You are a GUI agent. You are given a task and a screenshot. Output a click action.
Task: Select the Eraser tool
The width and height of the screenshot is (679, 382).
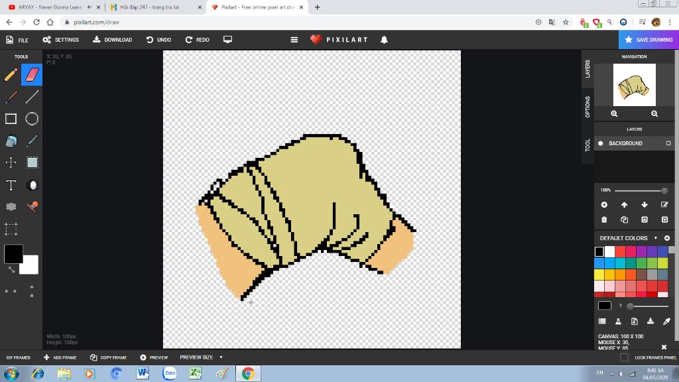[x=32, y=74]
